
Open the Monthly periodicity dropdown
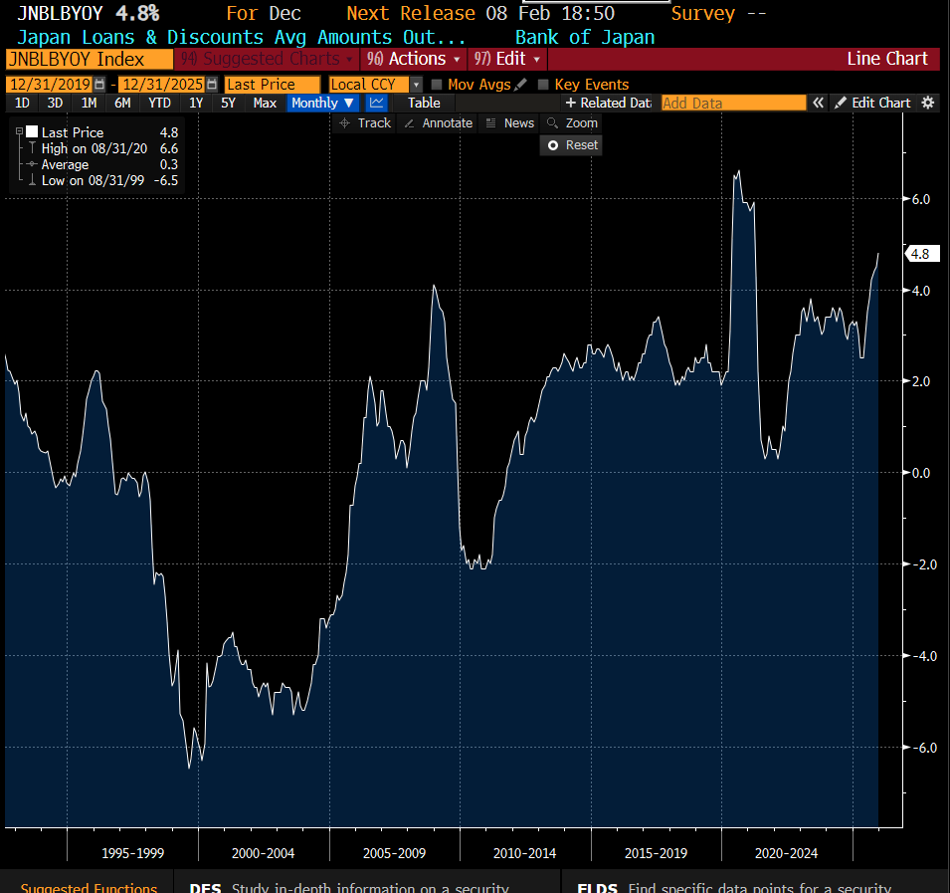[322, 104]
